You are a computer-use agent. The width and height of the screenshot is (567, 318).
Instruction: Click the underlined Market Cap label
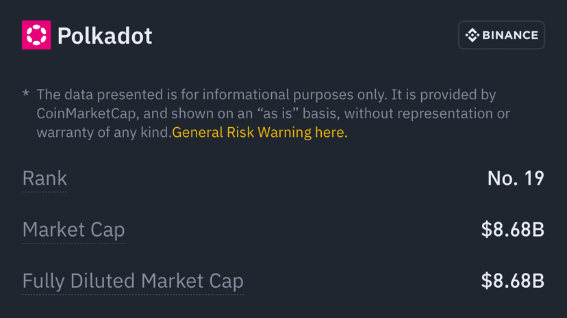point(73,230)
